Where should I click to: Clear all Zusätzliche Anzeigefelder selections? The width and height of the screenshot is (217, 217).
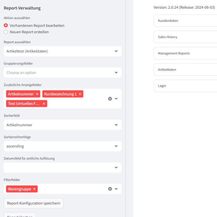[x=110, y=99]
